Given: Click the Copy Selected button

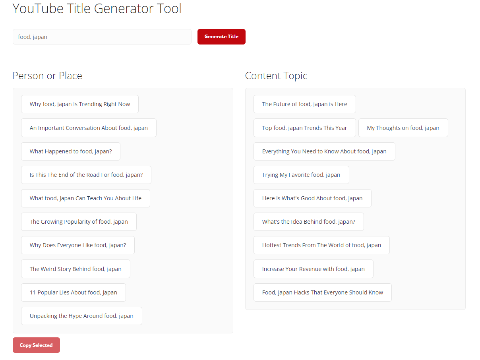Looking at the screenshot, I should tap(36, 345).
